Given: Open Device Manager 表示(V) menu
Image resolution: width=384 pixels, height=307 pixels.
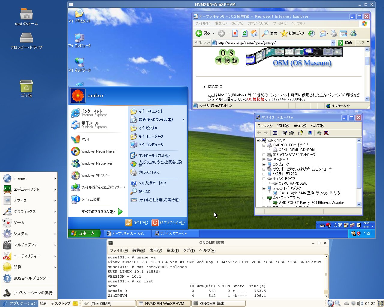Looking at the screenshot, I should (x=300, y=126).
